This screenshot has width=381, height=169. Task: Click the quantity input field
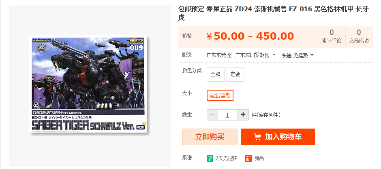228,115
